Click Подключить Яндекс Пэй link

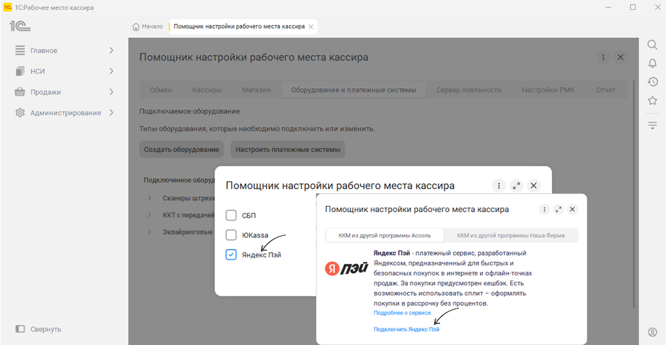tap(407, 329)
